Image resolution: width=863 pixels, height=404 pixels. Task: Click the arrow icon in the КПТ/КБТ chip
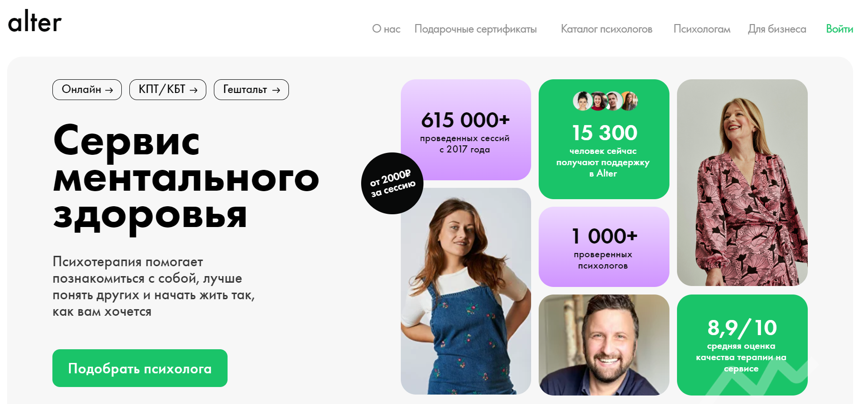[x=194, y=90]
